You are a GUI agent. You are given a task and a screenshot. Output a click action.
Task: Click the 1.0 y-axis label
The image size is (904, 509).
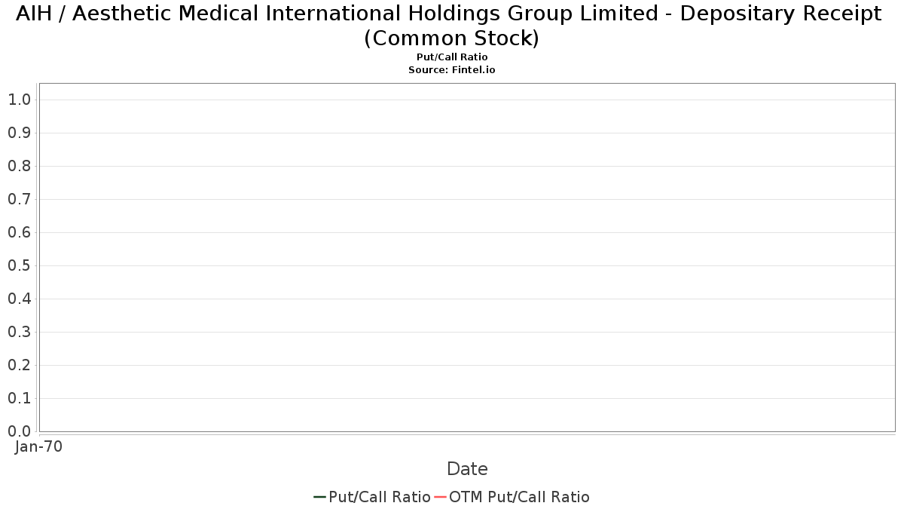(19, 100)
